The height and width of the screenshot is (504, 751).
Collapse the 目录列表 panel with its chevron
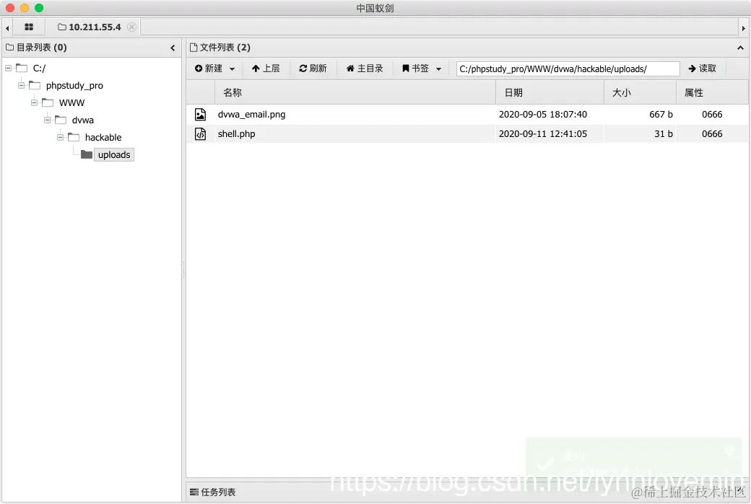(173, 48)
